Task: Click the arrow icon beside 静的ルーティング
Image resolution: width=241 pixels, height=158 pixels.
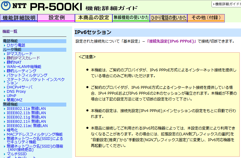Action: point(5,71)
